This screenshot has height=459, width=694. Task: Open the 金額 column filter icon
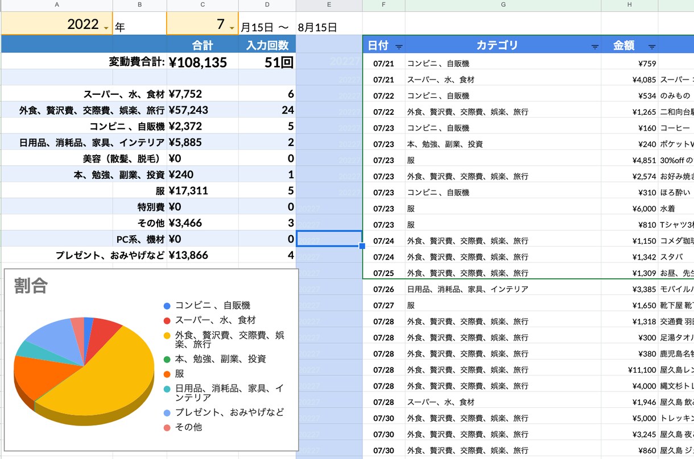click(x=652, y=47)
